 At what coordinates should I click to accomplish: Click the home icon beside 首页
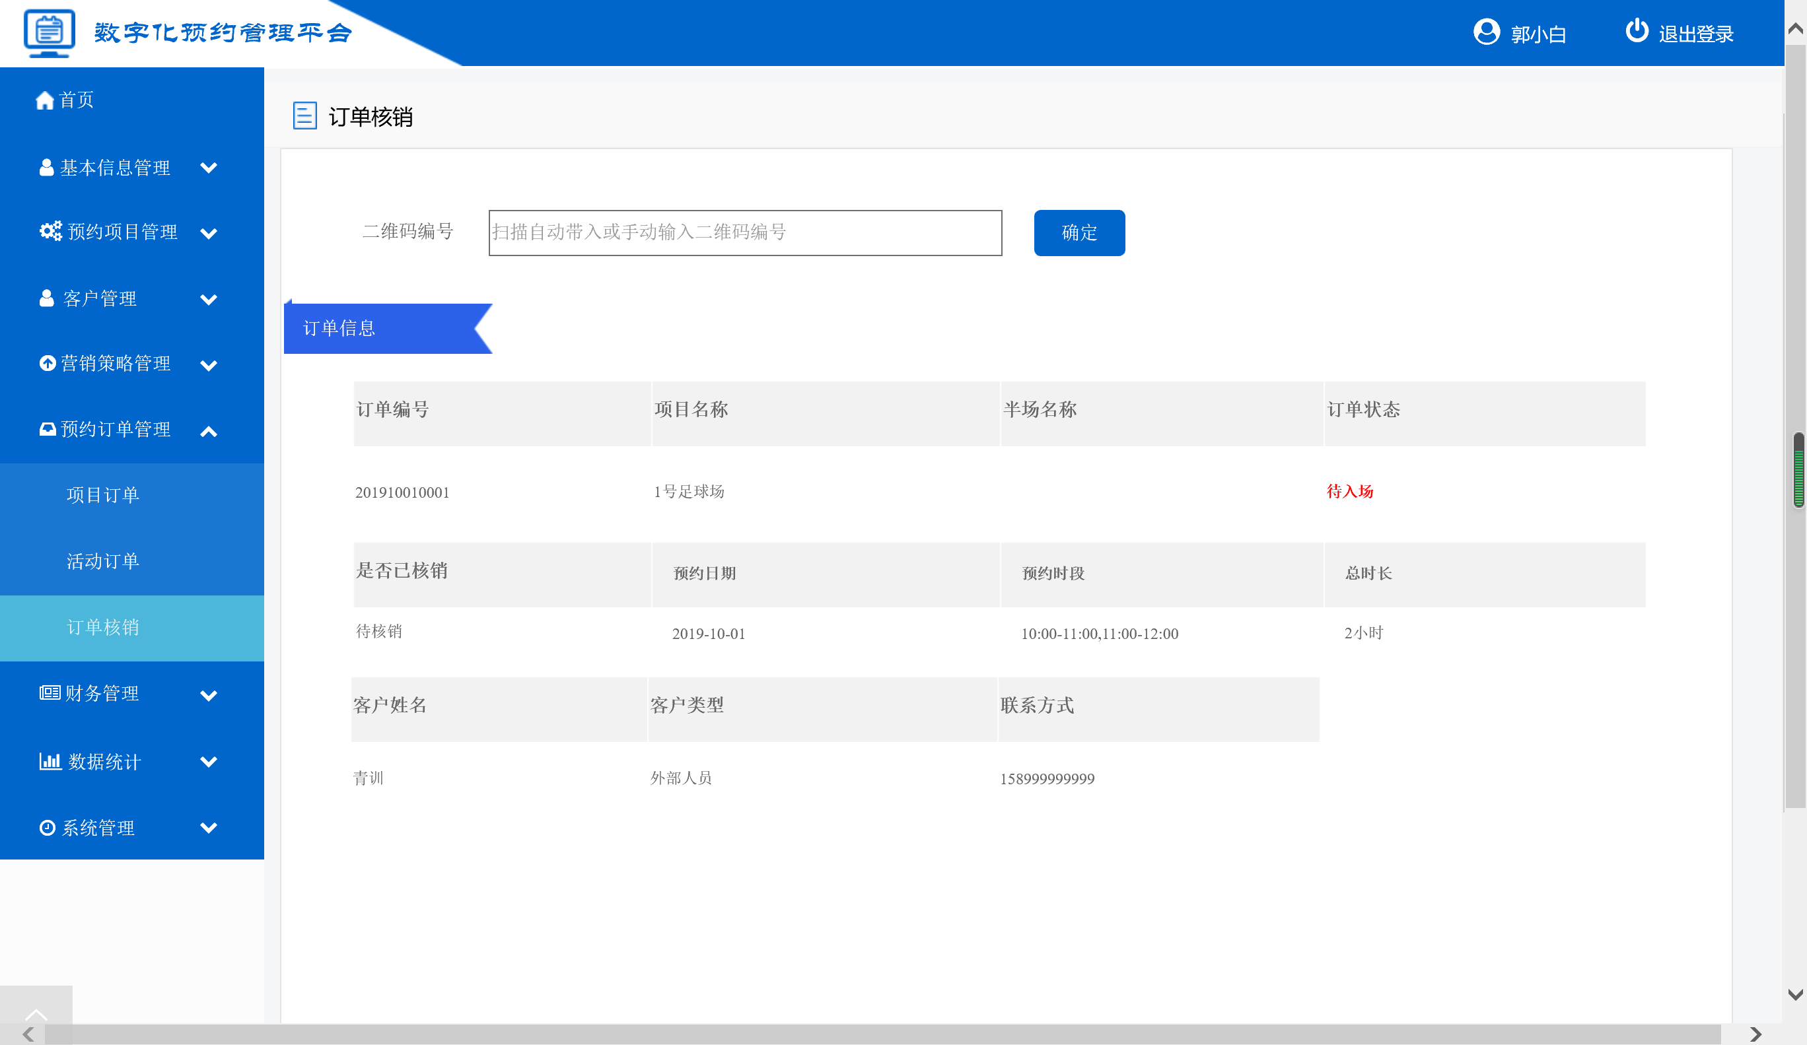pos(44,100)
